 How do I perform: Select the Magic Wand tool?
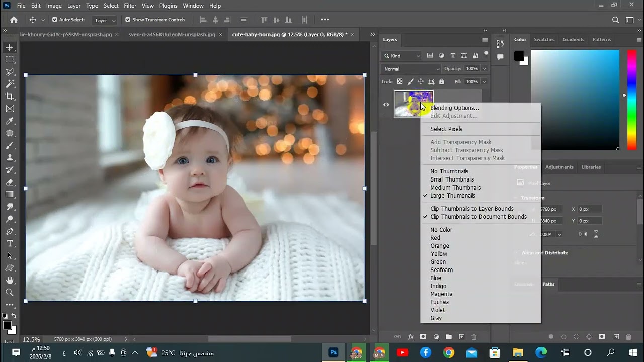coord(10,84)
